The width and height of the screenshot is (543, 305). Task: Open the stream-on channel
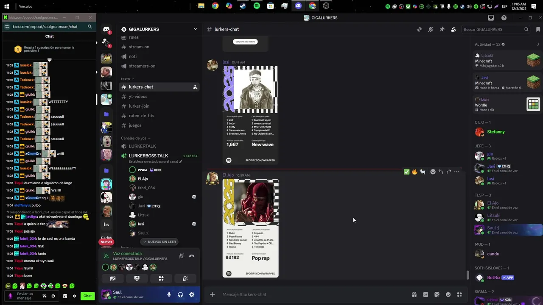click(x=159, y=47)
